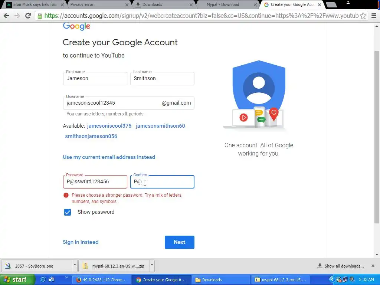Screen dimensions: 380x285
Task: Click Show all downloads link
Action: click(344, 266)
